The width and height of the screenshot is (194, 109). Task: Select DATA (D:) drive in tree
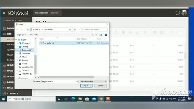pos(25,71)
